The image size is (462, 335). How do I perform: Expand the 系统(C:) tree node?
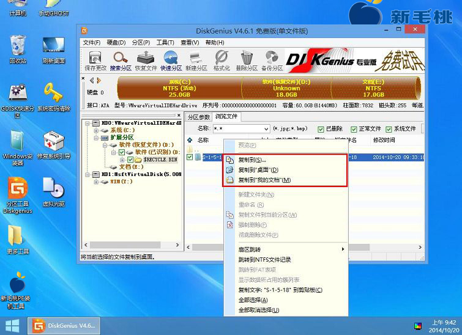pyautogui.click(x=96, y=130)
